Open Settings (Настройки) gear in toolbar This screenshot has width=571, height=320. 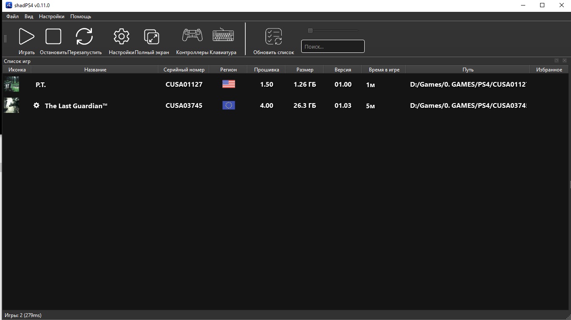pos(122,36)
